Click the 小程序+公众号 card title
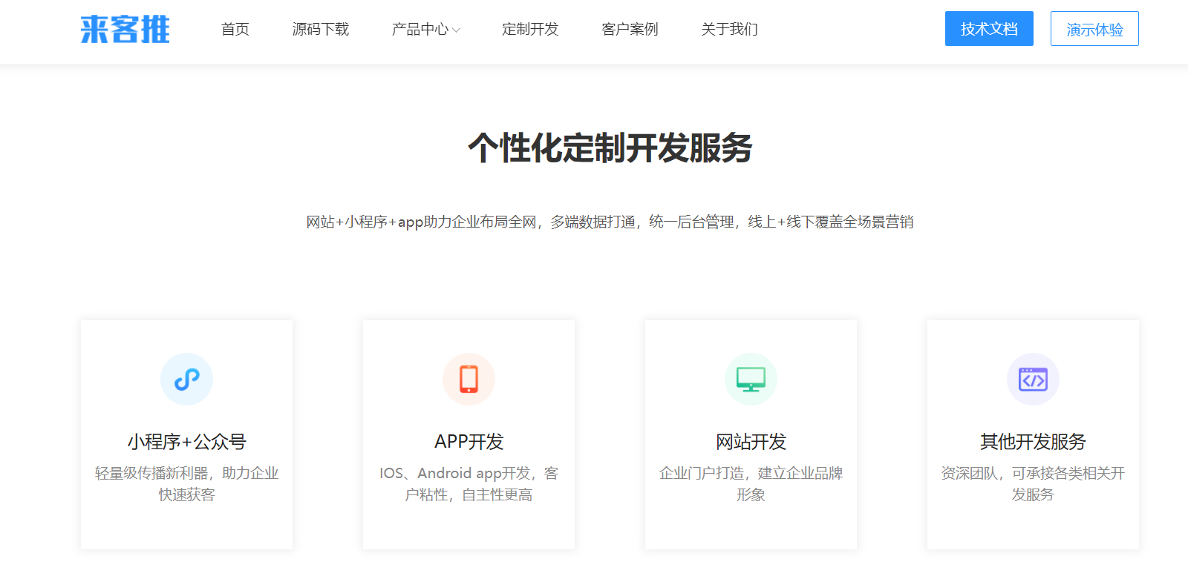Viewport: 1188px width, 576px height. click(x=186, y=442)
